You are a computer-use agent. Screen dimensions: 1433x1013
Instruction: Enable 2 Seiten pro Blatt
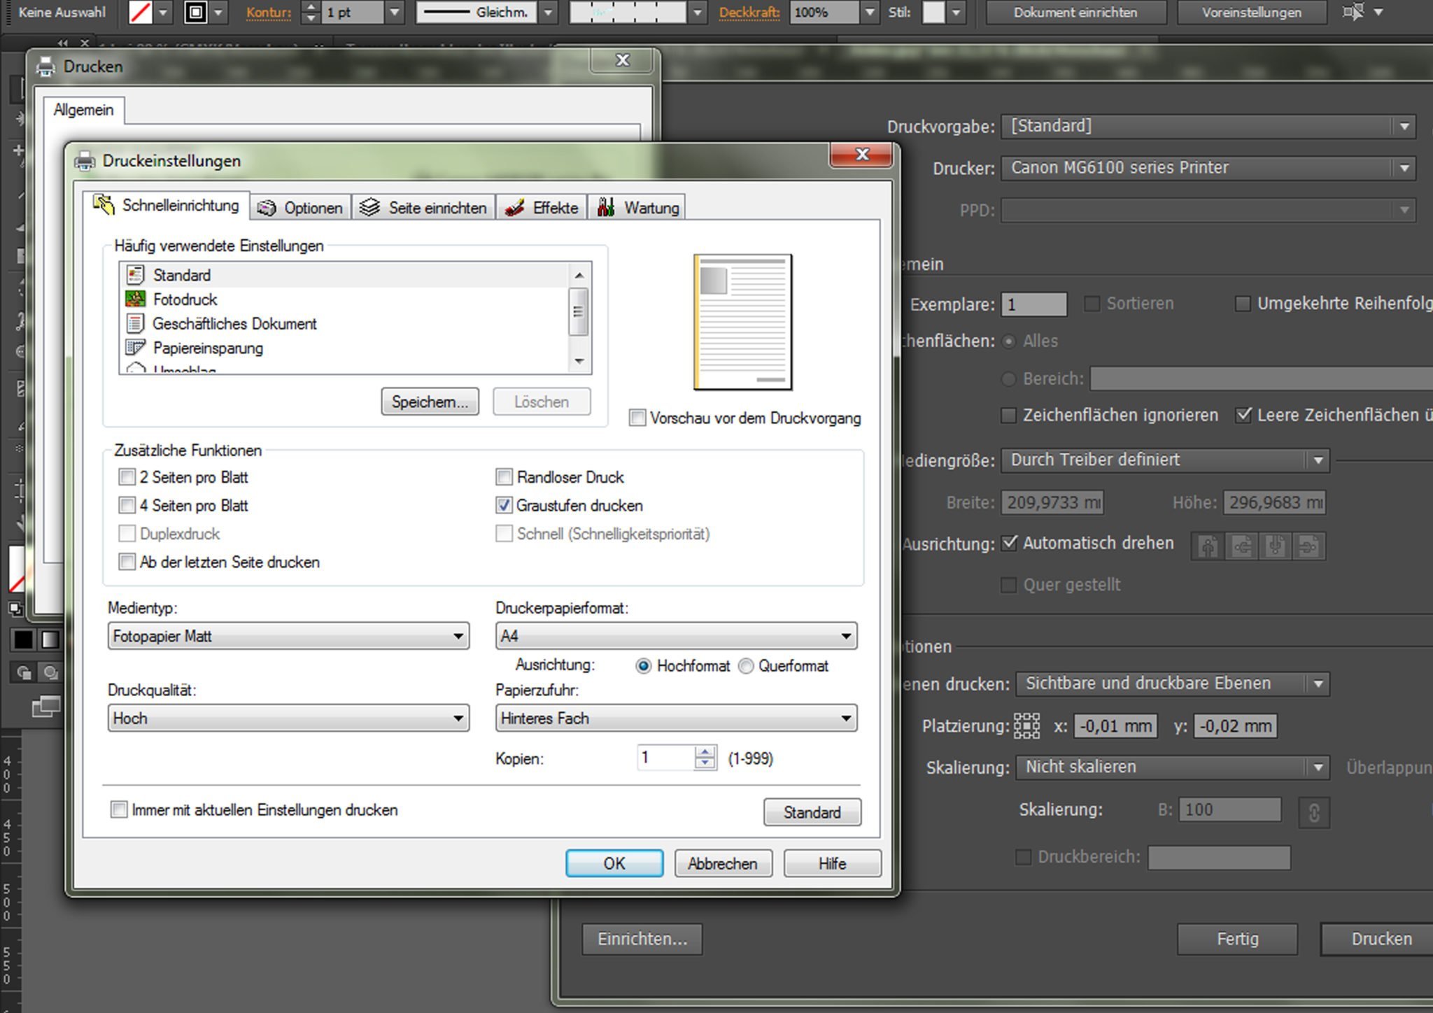click(x=127, y=477)
